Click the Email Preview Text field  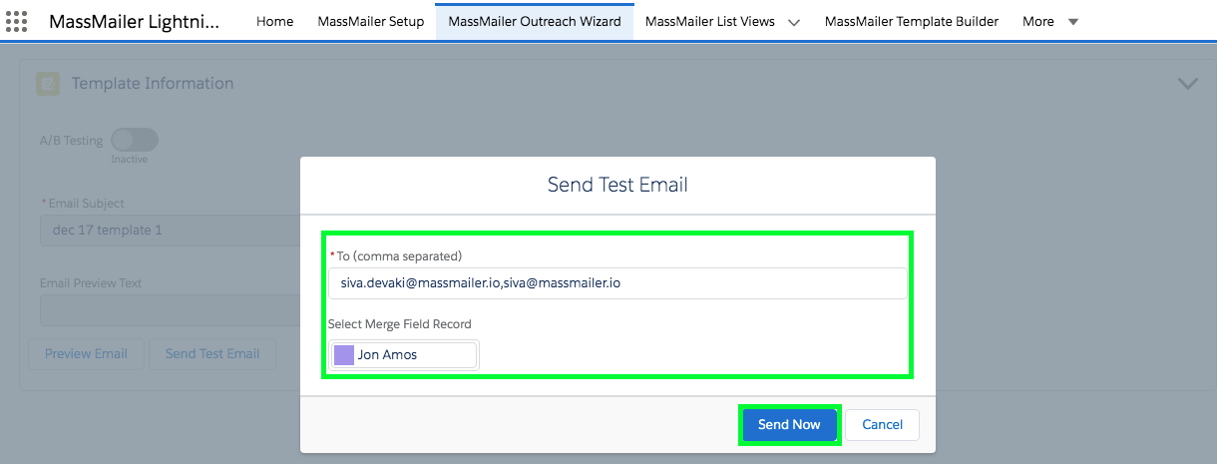tap(170, 310)
